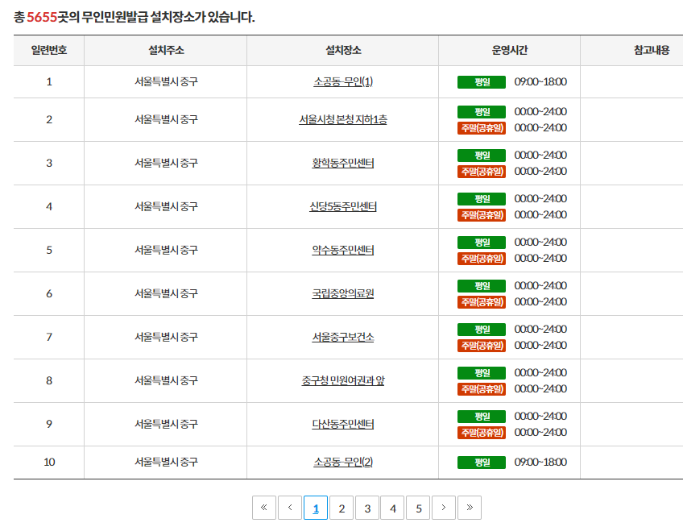Open 다산동주민센터 location link
Screen dimensions: 683x527
[343, 424]
